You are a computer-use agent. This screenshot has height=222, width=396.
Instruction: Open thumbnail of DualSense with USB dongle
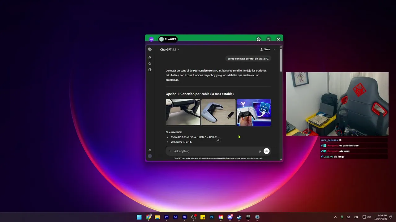(x=218, y=112)
